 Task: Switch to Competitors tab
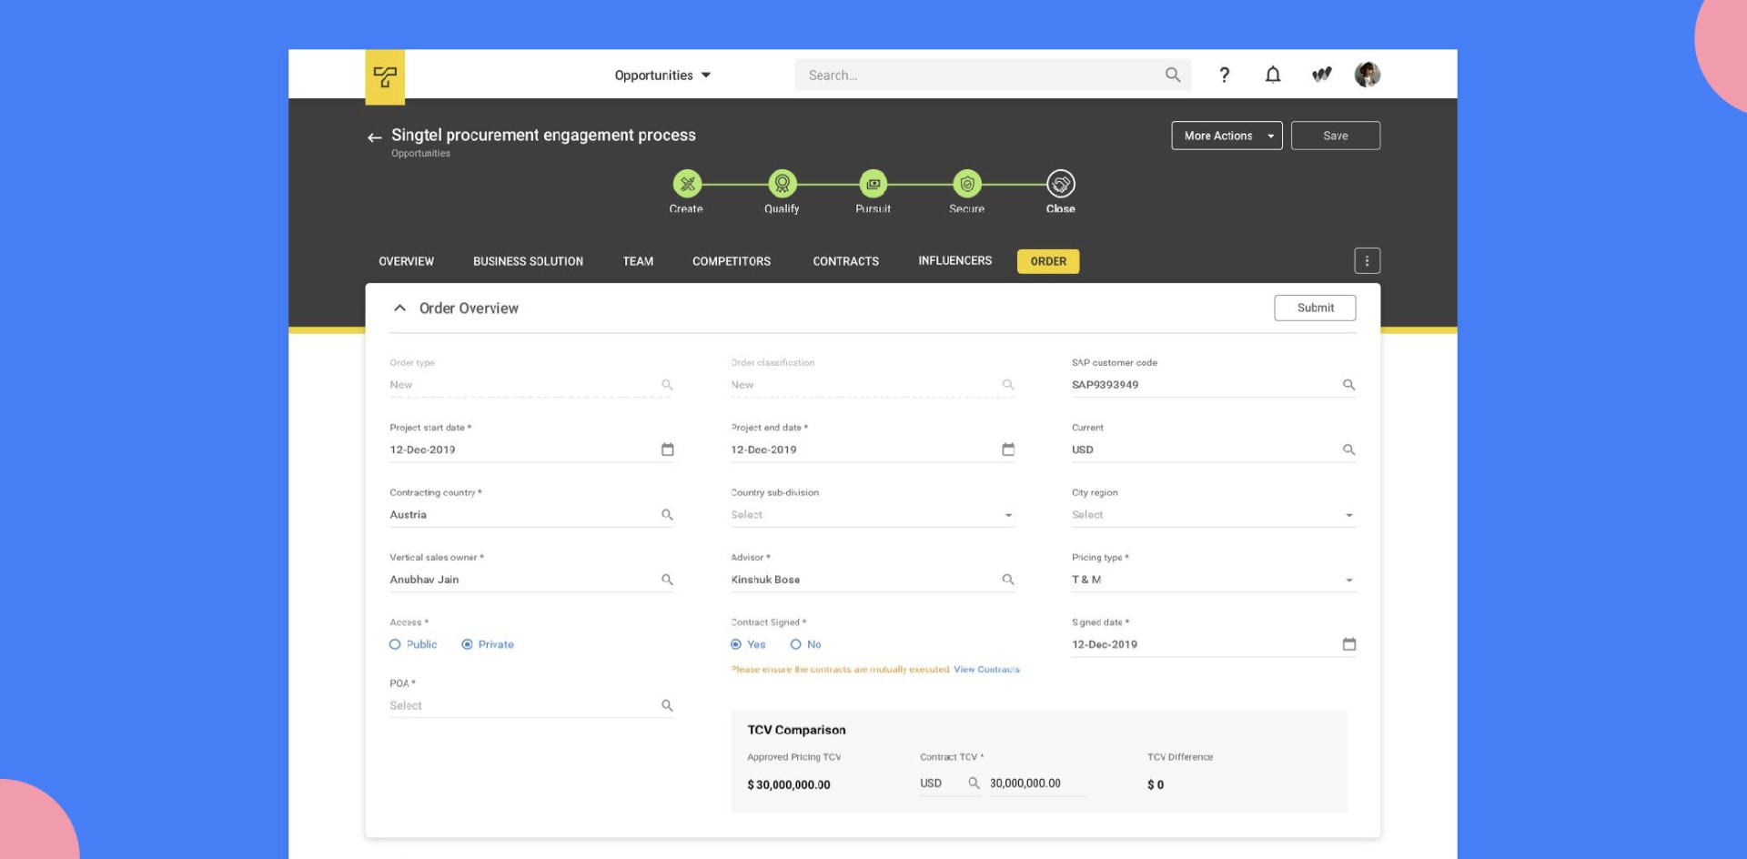point(732,261)
